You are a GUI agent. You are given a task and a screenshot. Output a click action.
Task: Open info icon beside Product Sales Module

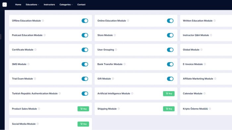(x=39, y=109)
